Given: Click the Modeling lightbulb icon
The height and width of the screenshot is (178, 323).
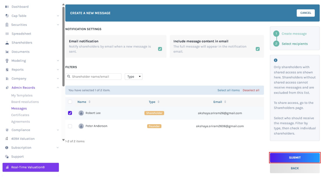Looking at the screenshot, I should [x=7, y=61].
